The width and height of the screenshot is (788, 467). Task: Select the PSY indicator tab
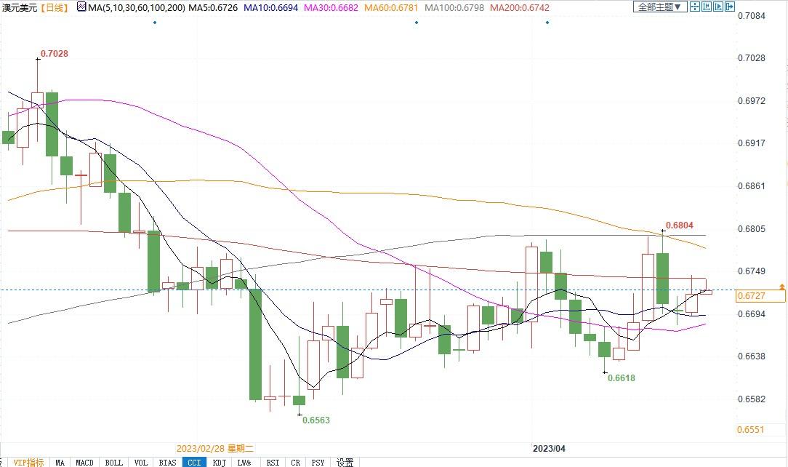(318, 463)
